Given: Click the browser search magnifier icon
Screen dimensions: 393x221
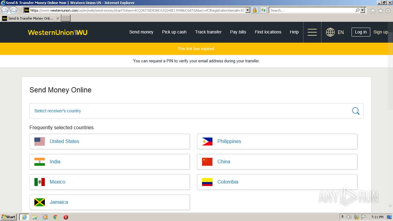Looking at the screenshot, I should pos(357,10).
